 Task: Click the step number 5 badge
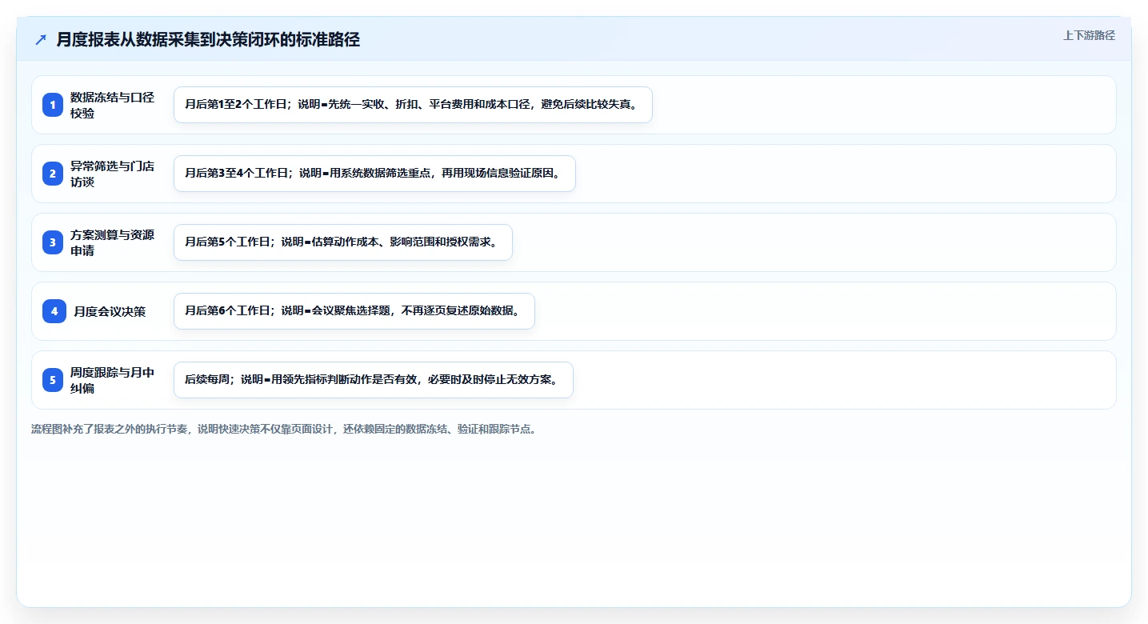tap(53, 380)
